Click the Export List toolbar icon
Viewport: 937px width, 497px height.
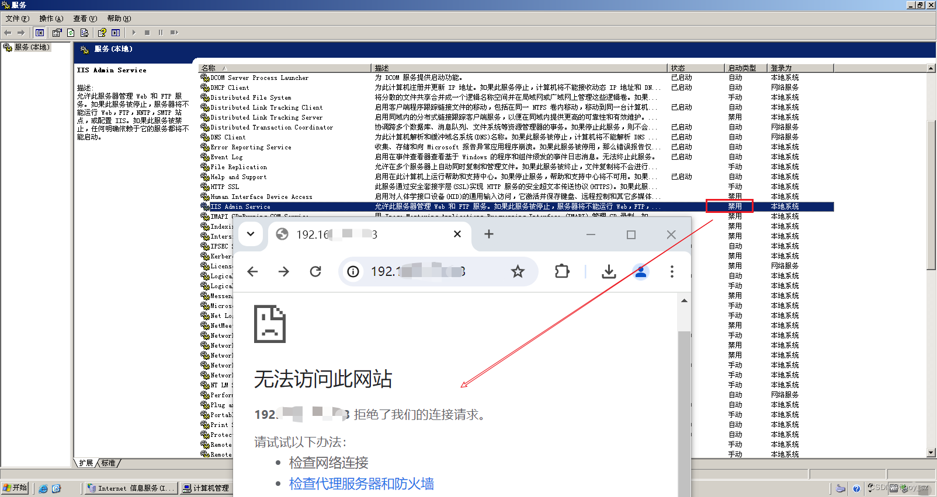(84, 33)
